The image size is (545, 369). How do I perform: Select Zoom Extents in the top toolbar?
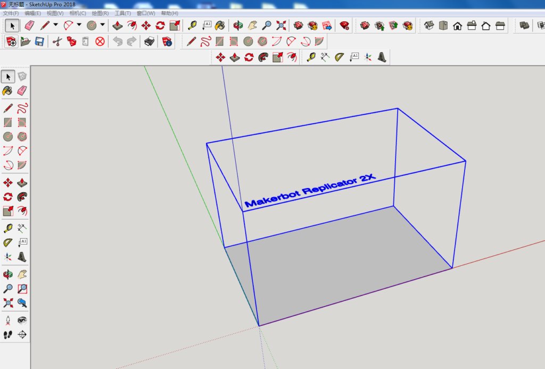tap(281, 26)
